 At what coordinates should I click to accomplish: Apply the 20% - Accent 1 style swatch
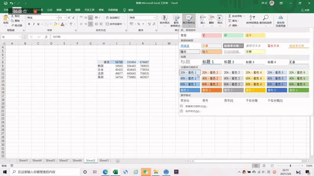[x=190, y=73]
